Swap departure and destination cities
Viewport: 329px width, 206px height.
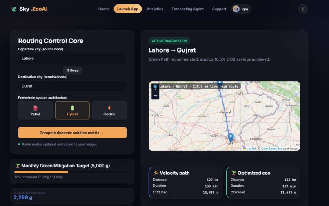[x=72, y=70]
